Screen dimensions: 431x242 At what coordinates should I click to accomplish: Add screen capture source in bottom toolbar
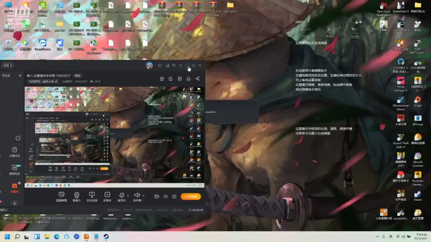pos(61,196)
